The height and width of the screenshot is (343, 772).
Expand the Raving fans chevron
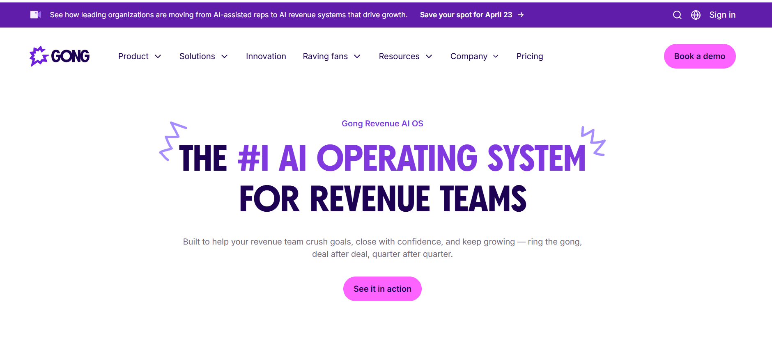point(357,57)
